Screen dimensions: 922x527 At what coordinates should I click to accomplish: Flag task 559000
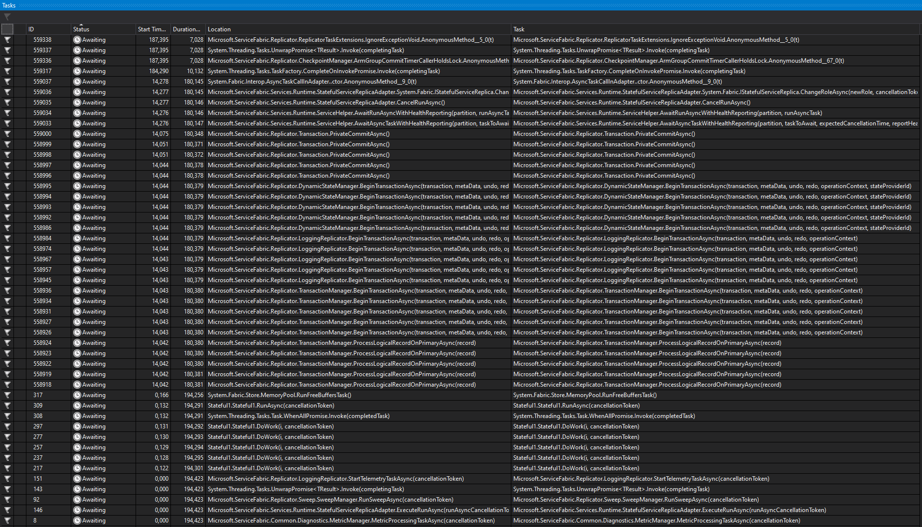click(x=7, y=134)
